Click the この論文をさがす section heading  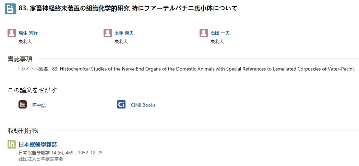[32, 90]
